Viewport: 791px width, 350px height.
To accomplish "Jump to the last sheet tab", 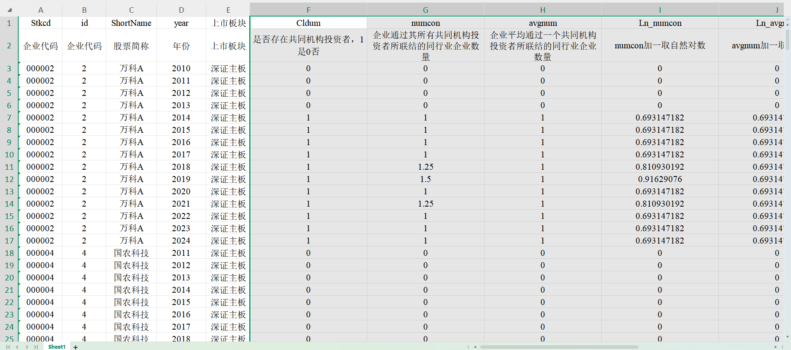I will pyautogui.click(x=36, y=347).
